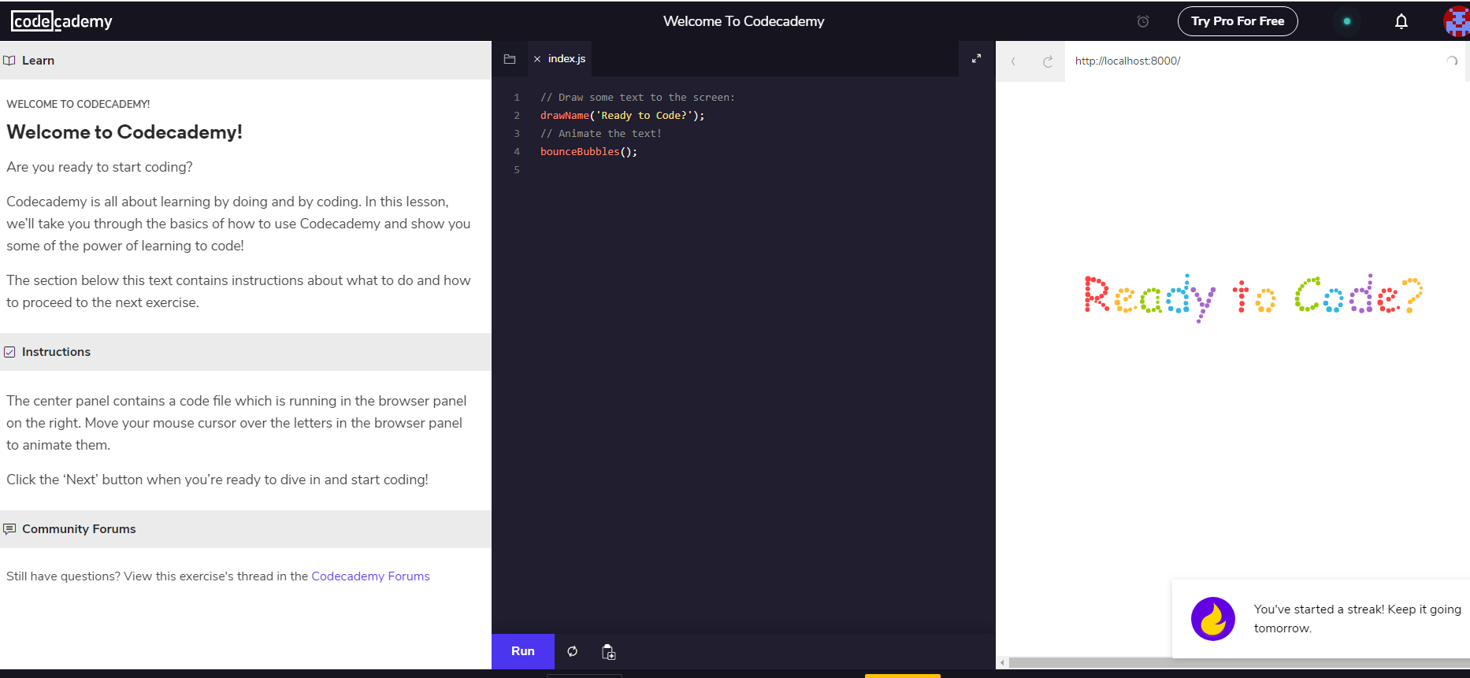The width and height of the screenshot is (1470, 678).
Task: Click the '// Draw some text' comment
Action: (x=637, y=98)
